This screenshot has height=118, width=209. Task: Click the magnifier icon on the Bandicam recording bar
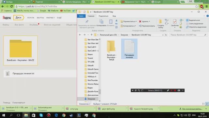point(139,90)
